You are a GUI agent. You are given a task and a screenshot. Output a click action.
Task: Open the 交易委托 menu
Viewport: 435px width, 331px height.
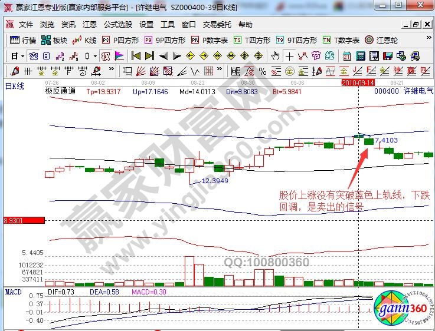(x=216, y=25)
